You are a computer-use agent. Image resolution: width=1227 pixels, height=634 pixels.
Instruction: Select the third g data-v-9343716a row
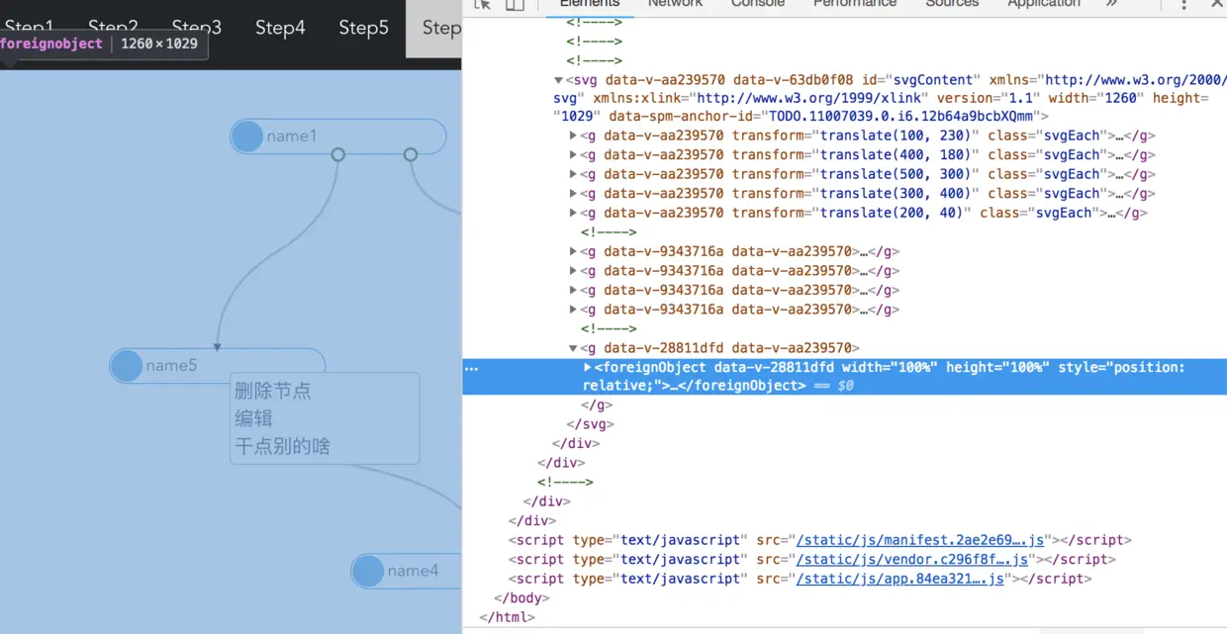(x=739, y=290)
